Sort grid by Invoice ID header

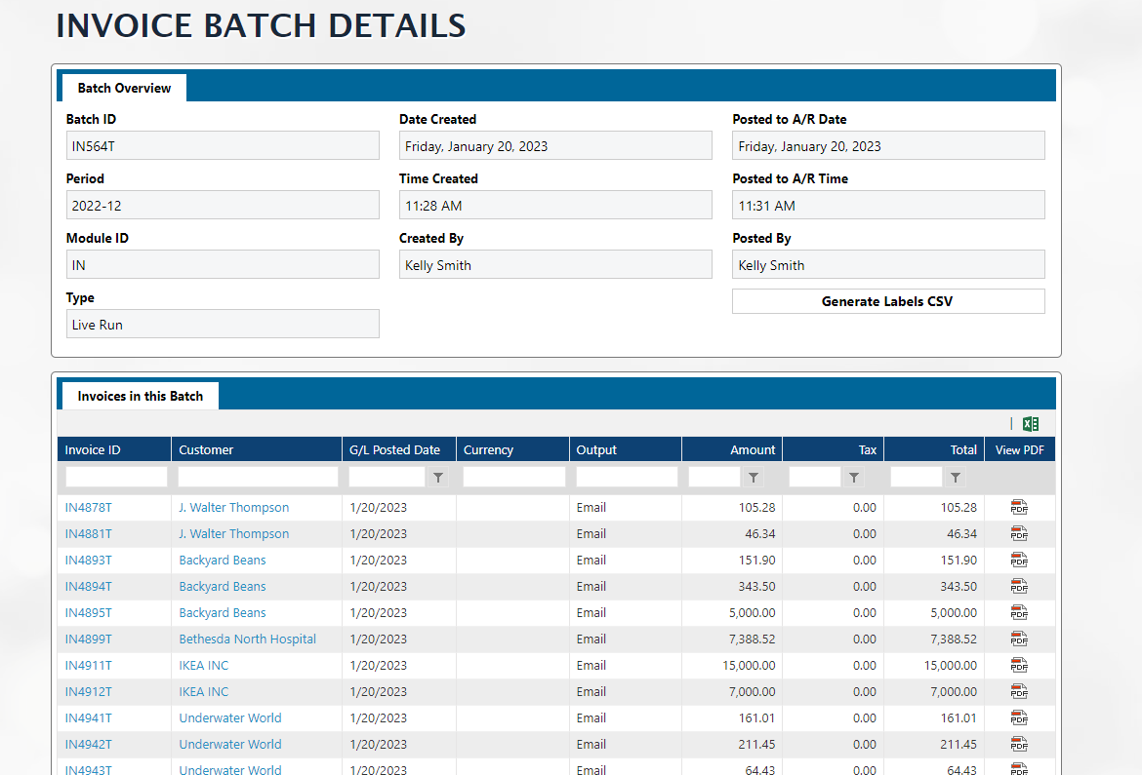(x=93, y=449)
